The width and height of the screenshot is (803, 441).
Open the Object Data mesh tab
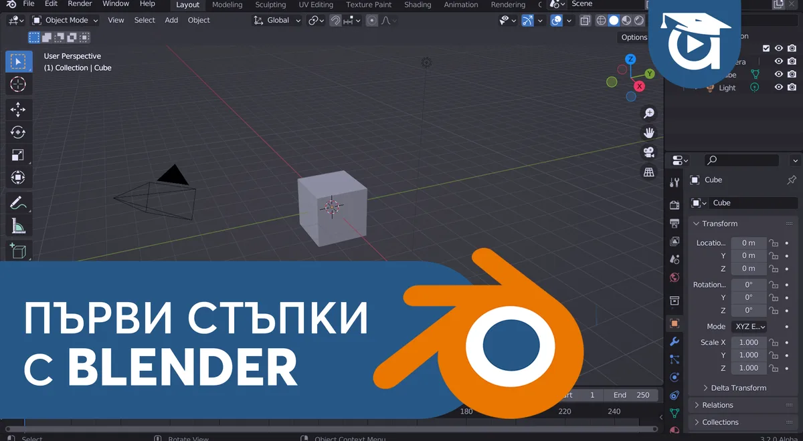[675, 414]
